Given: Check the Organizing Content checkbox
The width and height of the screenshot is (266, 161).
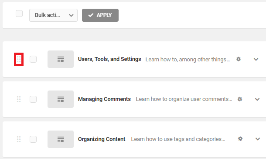Looking at the screenshot, I should (x=33, y=139).
